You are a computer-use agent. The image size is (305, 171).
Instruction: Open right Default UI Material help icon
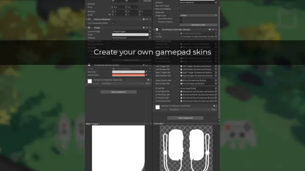(x=214, y=106)
